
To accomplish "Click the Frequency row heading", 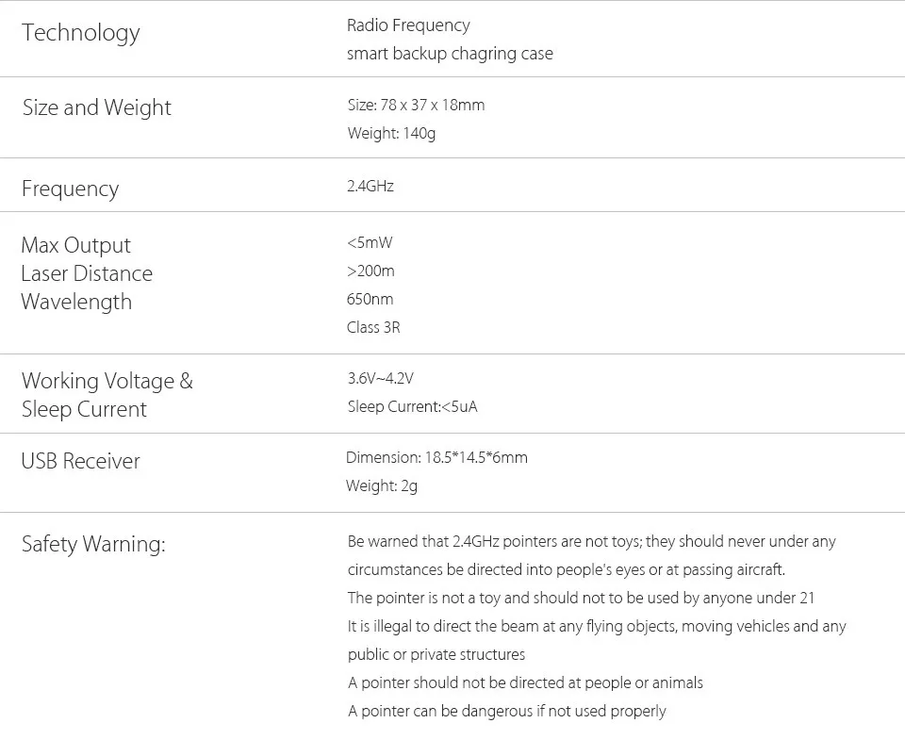I will point(71,189).
